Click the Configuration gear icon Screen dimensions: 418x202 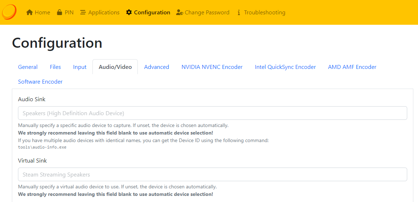point(129,13)
